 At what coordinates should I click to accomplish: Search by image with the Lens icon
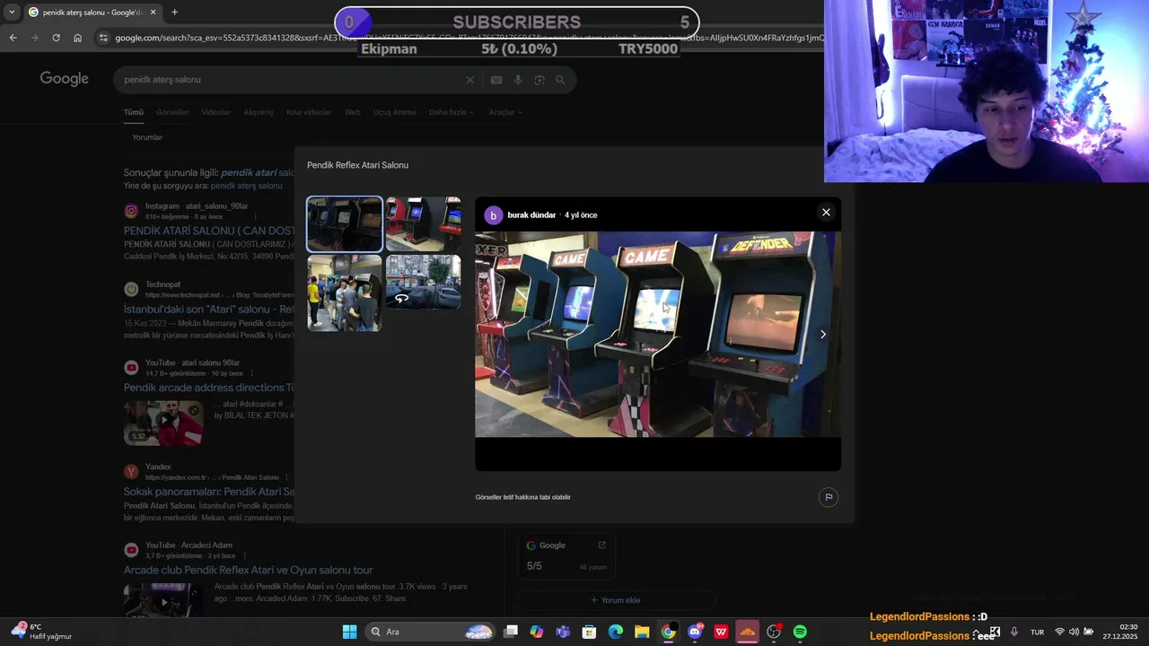(539, 80)
